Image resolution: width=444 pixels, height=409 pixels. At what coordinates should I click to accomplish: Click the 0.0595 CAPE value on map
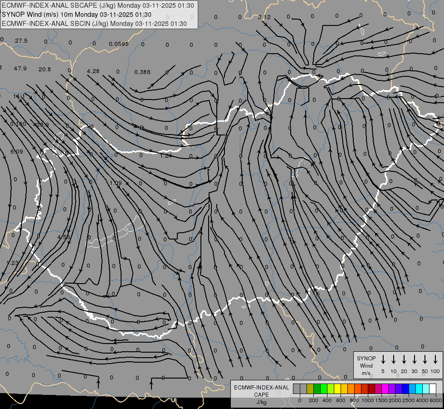(x=119, y=44)
